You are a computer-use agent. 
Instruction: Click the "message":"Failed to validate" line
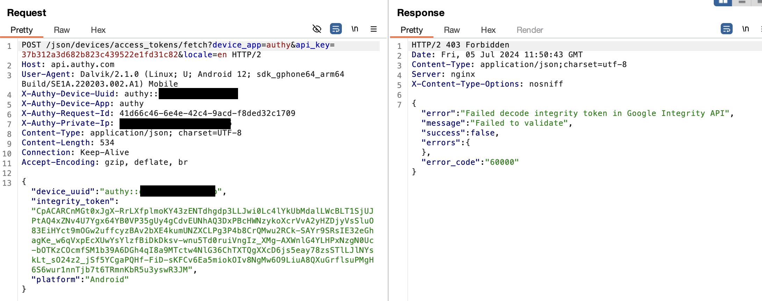pyautogui.click(x=497, y=123)
